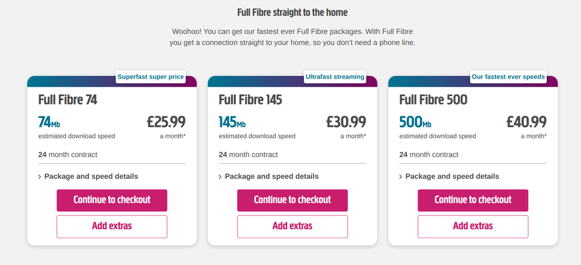Continue to checkout with Full Fibre 145
The image size is (581, 265).
pos(292,200)
